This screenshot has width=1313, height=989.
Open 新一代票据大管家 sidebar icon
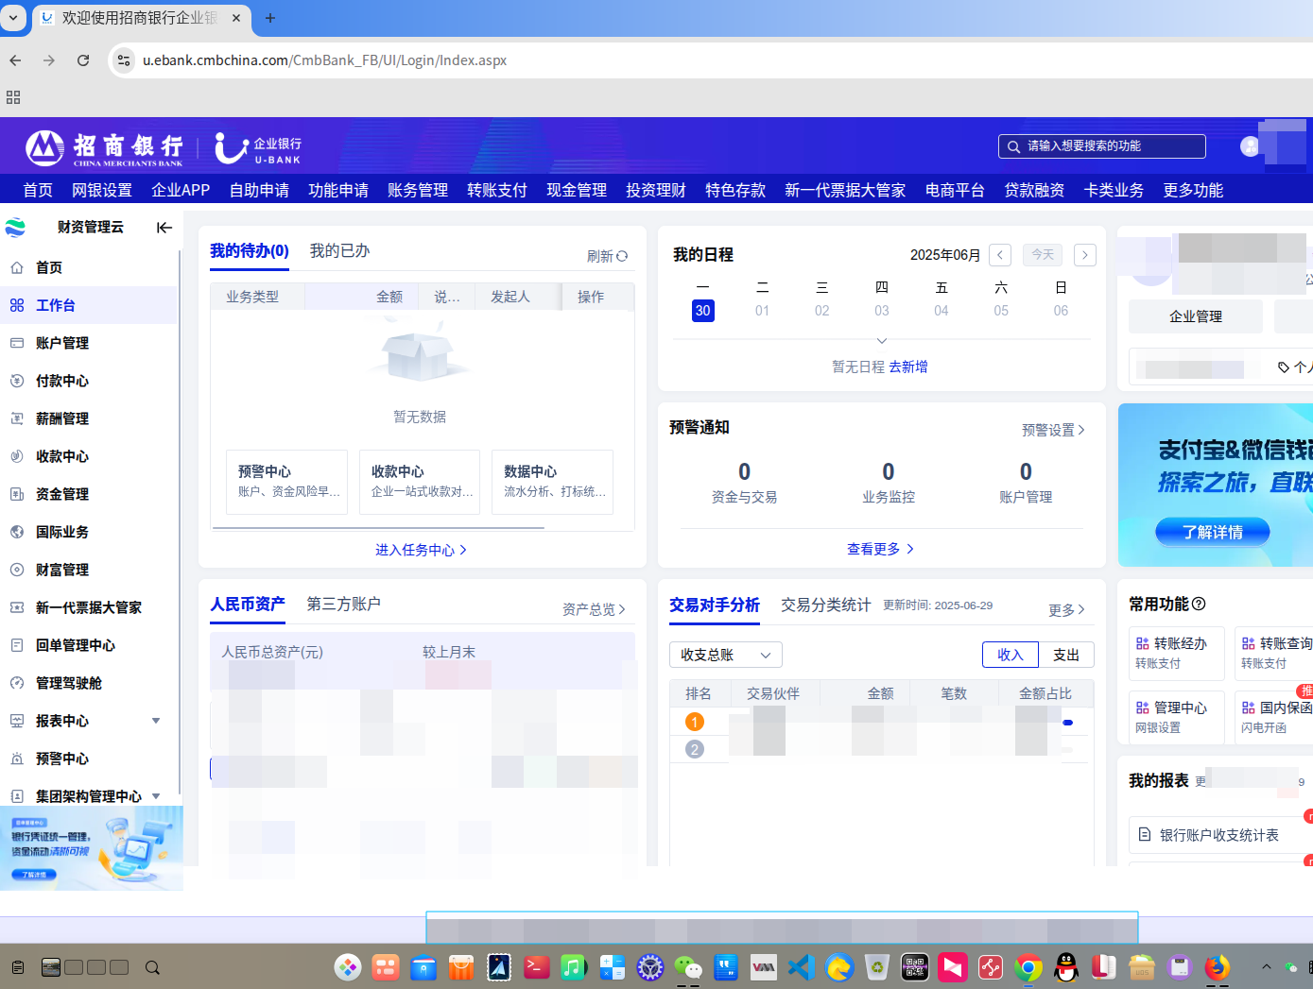pos(17,607)
